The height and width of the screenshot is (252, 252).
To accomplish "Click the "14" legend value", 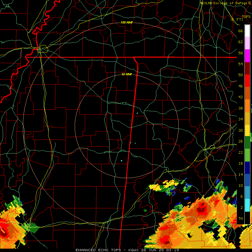I will click(x=241, y=174).
